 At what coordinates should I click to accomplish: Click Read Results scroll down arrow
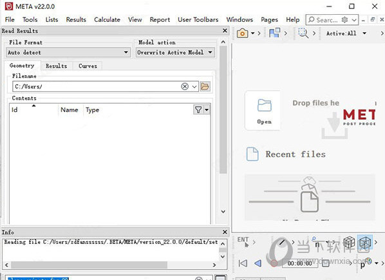click(x=223, y=211)
